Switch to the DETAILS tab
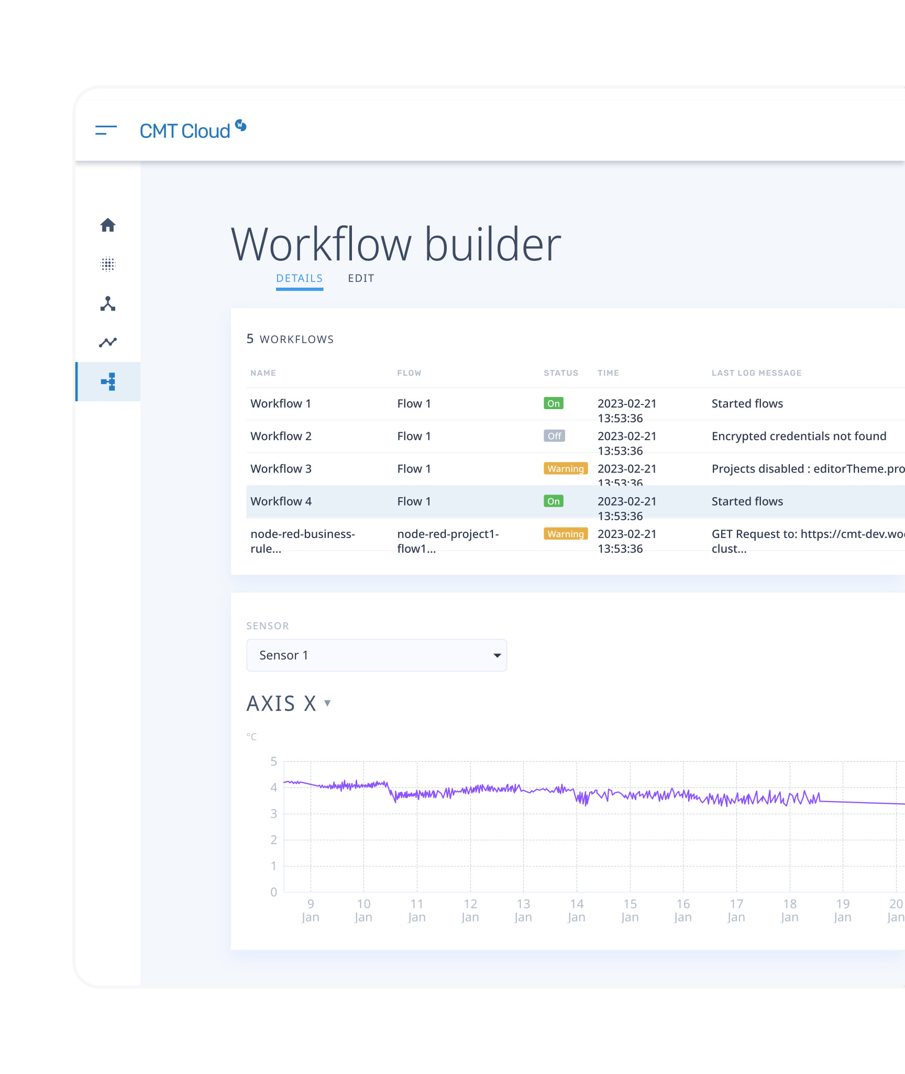Viewport: 905px width, 1074px height. click(x=300, y=278)
